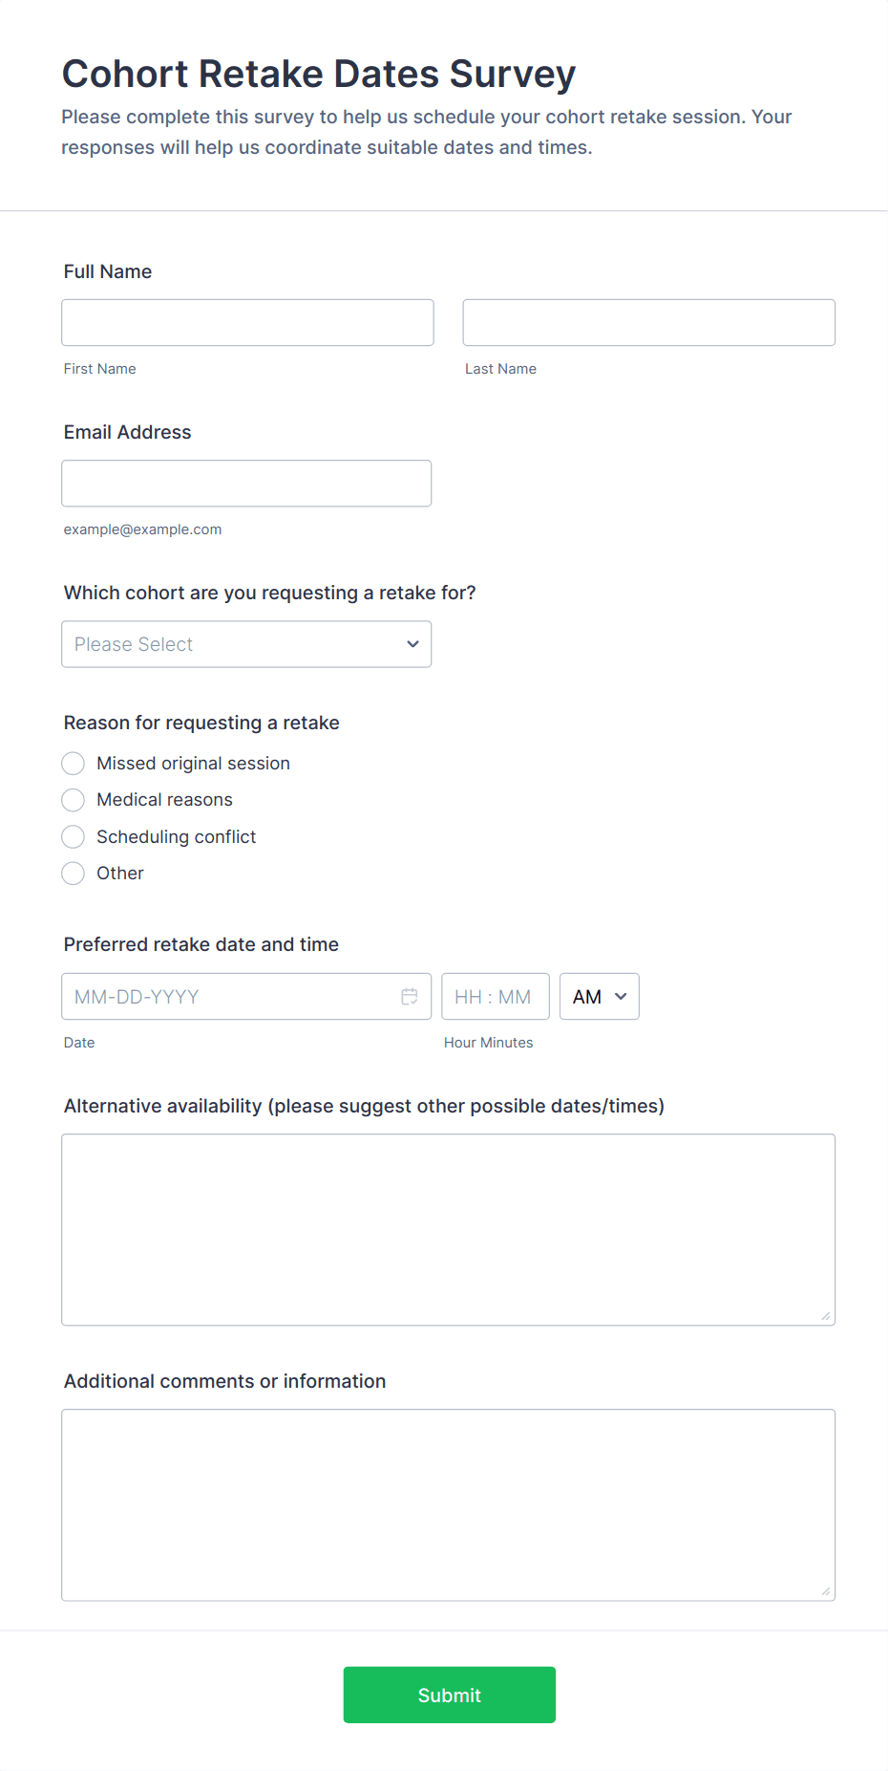
Task: Click the chevron arrow of cohort dropdown
Action: [412, 644]
